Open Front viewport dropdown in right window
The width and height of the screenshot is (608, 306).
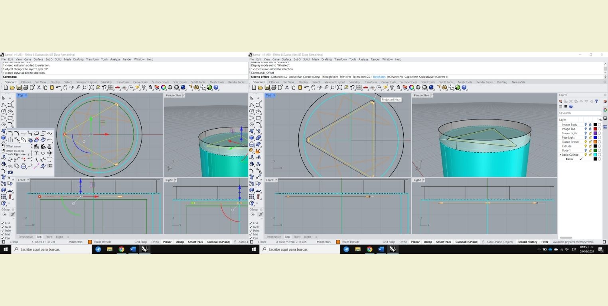point(276,180)
